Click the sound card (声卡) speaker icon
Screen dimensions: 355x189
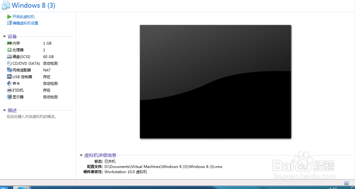9,83
